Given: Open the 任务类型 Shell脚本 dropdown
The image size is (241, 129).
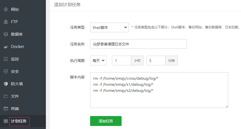Looking at the screenshot, I should (109, 27).
